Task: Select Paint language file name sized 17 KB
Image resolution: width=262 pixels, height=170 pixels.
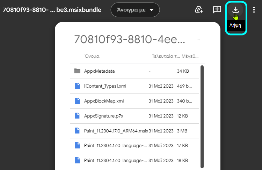Action: pos(115,146)
